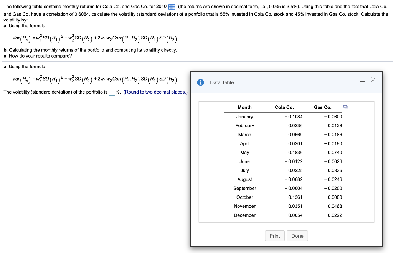Click Gas Co. December value 0.0222

click(x=335, y=215)
